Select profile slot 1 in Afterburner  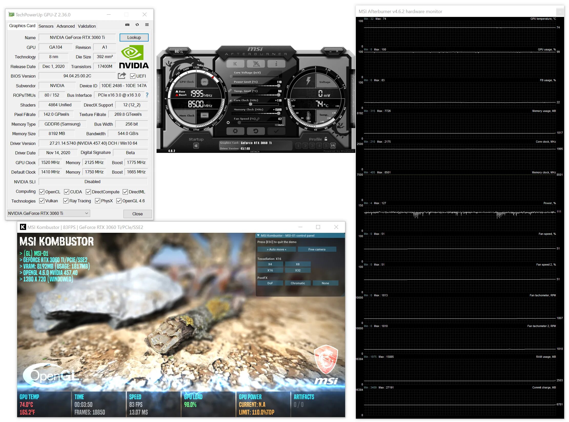click(298, 146)
